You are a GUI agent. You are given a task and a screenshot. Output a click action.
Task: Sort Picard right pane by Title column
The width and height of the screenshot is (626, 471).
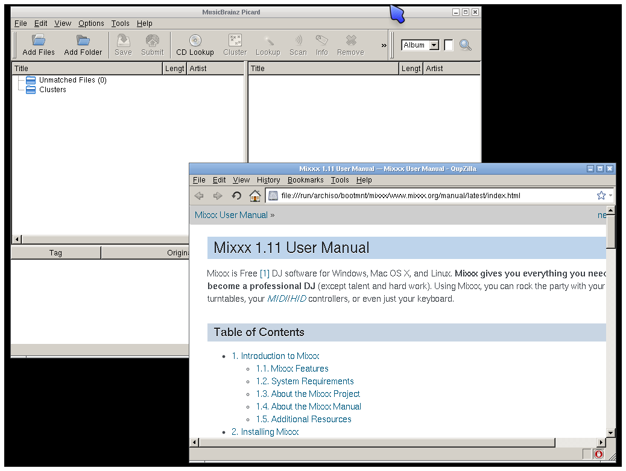click(324, 69)
